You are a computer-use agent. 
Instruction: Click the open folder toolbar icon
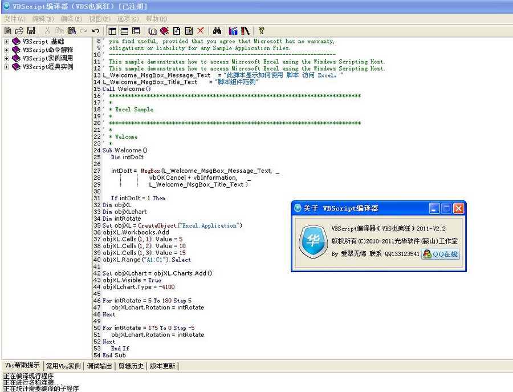(19, 31)
